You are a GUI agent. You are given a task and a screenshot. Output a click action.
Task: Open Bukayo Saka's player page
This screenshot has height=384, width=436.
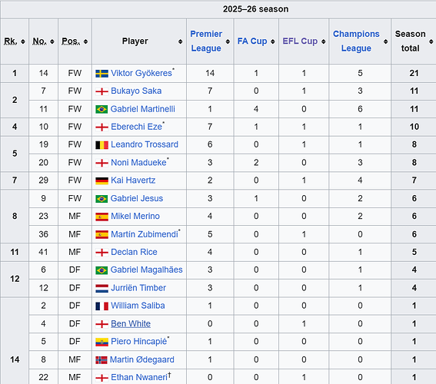pyautogui.click(x=136, y=91)
